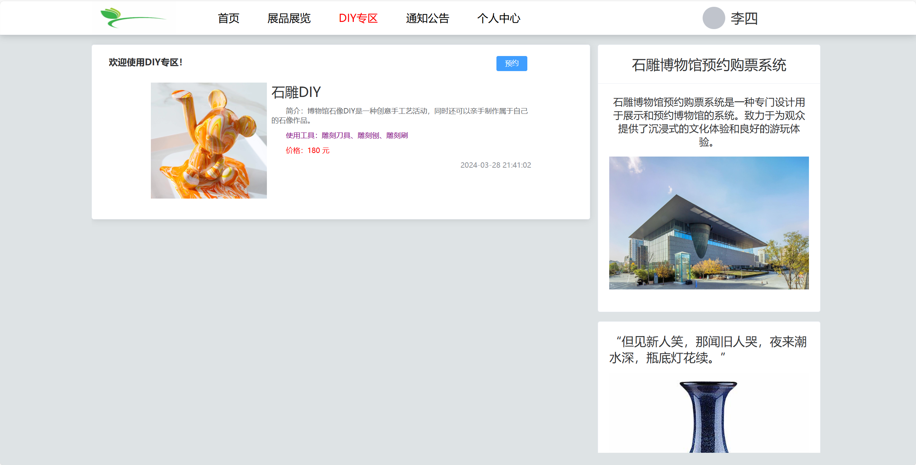The height and width of the screenshot is (465, 916).
Task: Click the red 价格 180 元 text
Action: click(307, 150)
